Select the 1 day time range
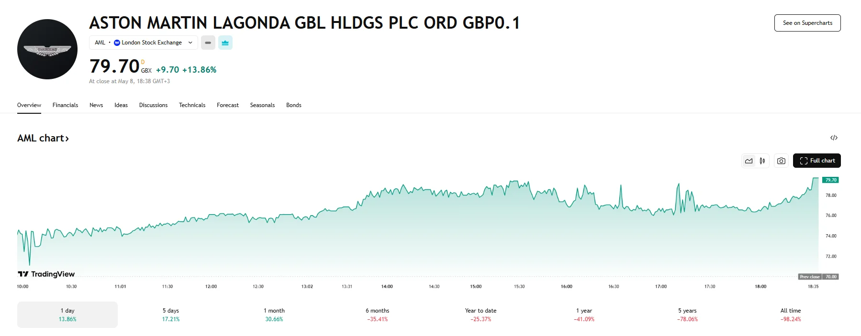This screenshot has height=336, width=861. 67,314
